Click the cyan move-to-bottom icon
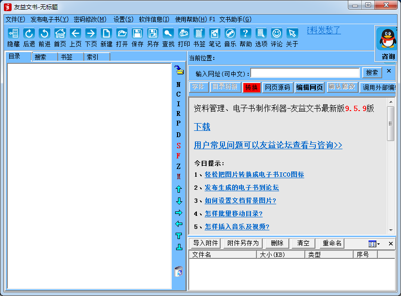 (x=179, y=247)
